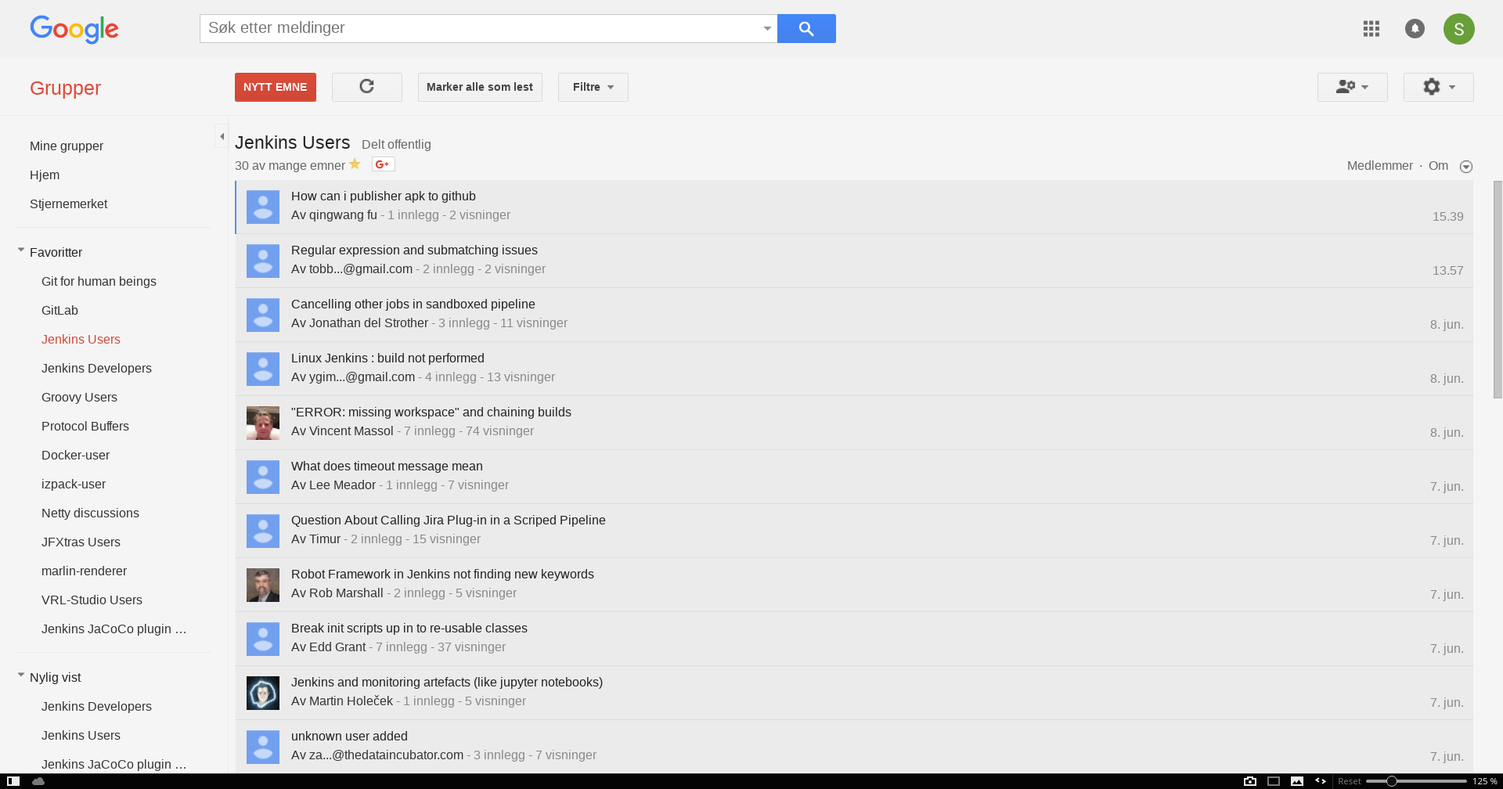Click the Google logo
Image resolution: width=1503 pixels, height=789 pixels.
[x=74, y=30]
